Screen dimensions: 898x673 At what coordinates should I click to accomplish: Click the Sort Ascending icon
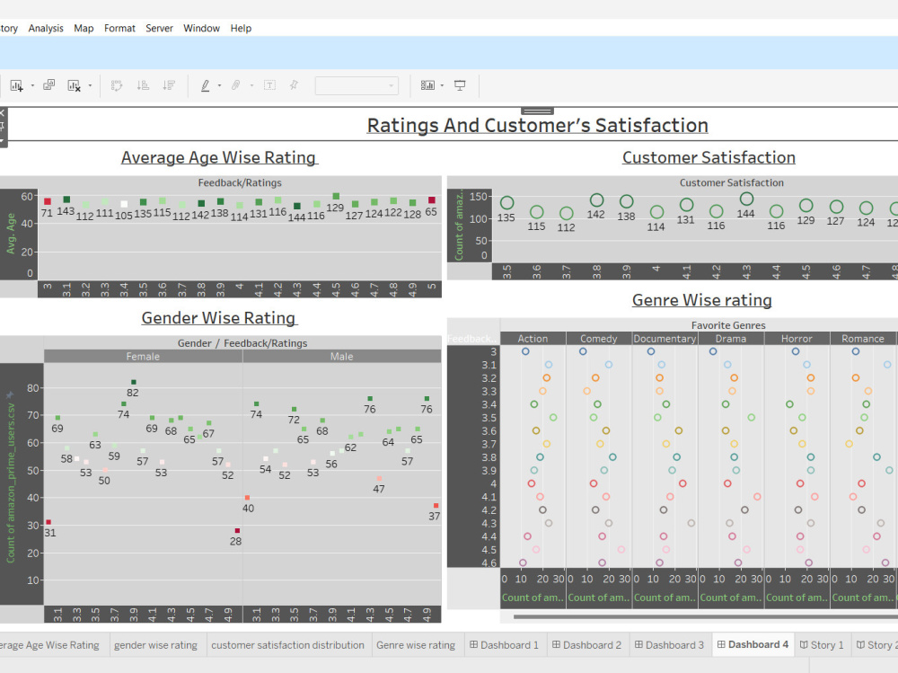point(142,84)
